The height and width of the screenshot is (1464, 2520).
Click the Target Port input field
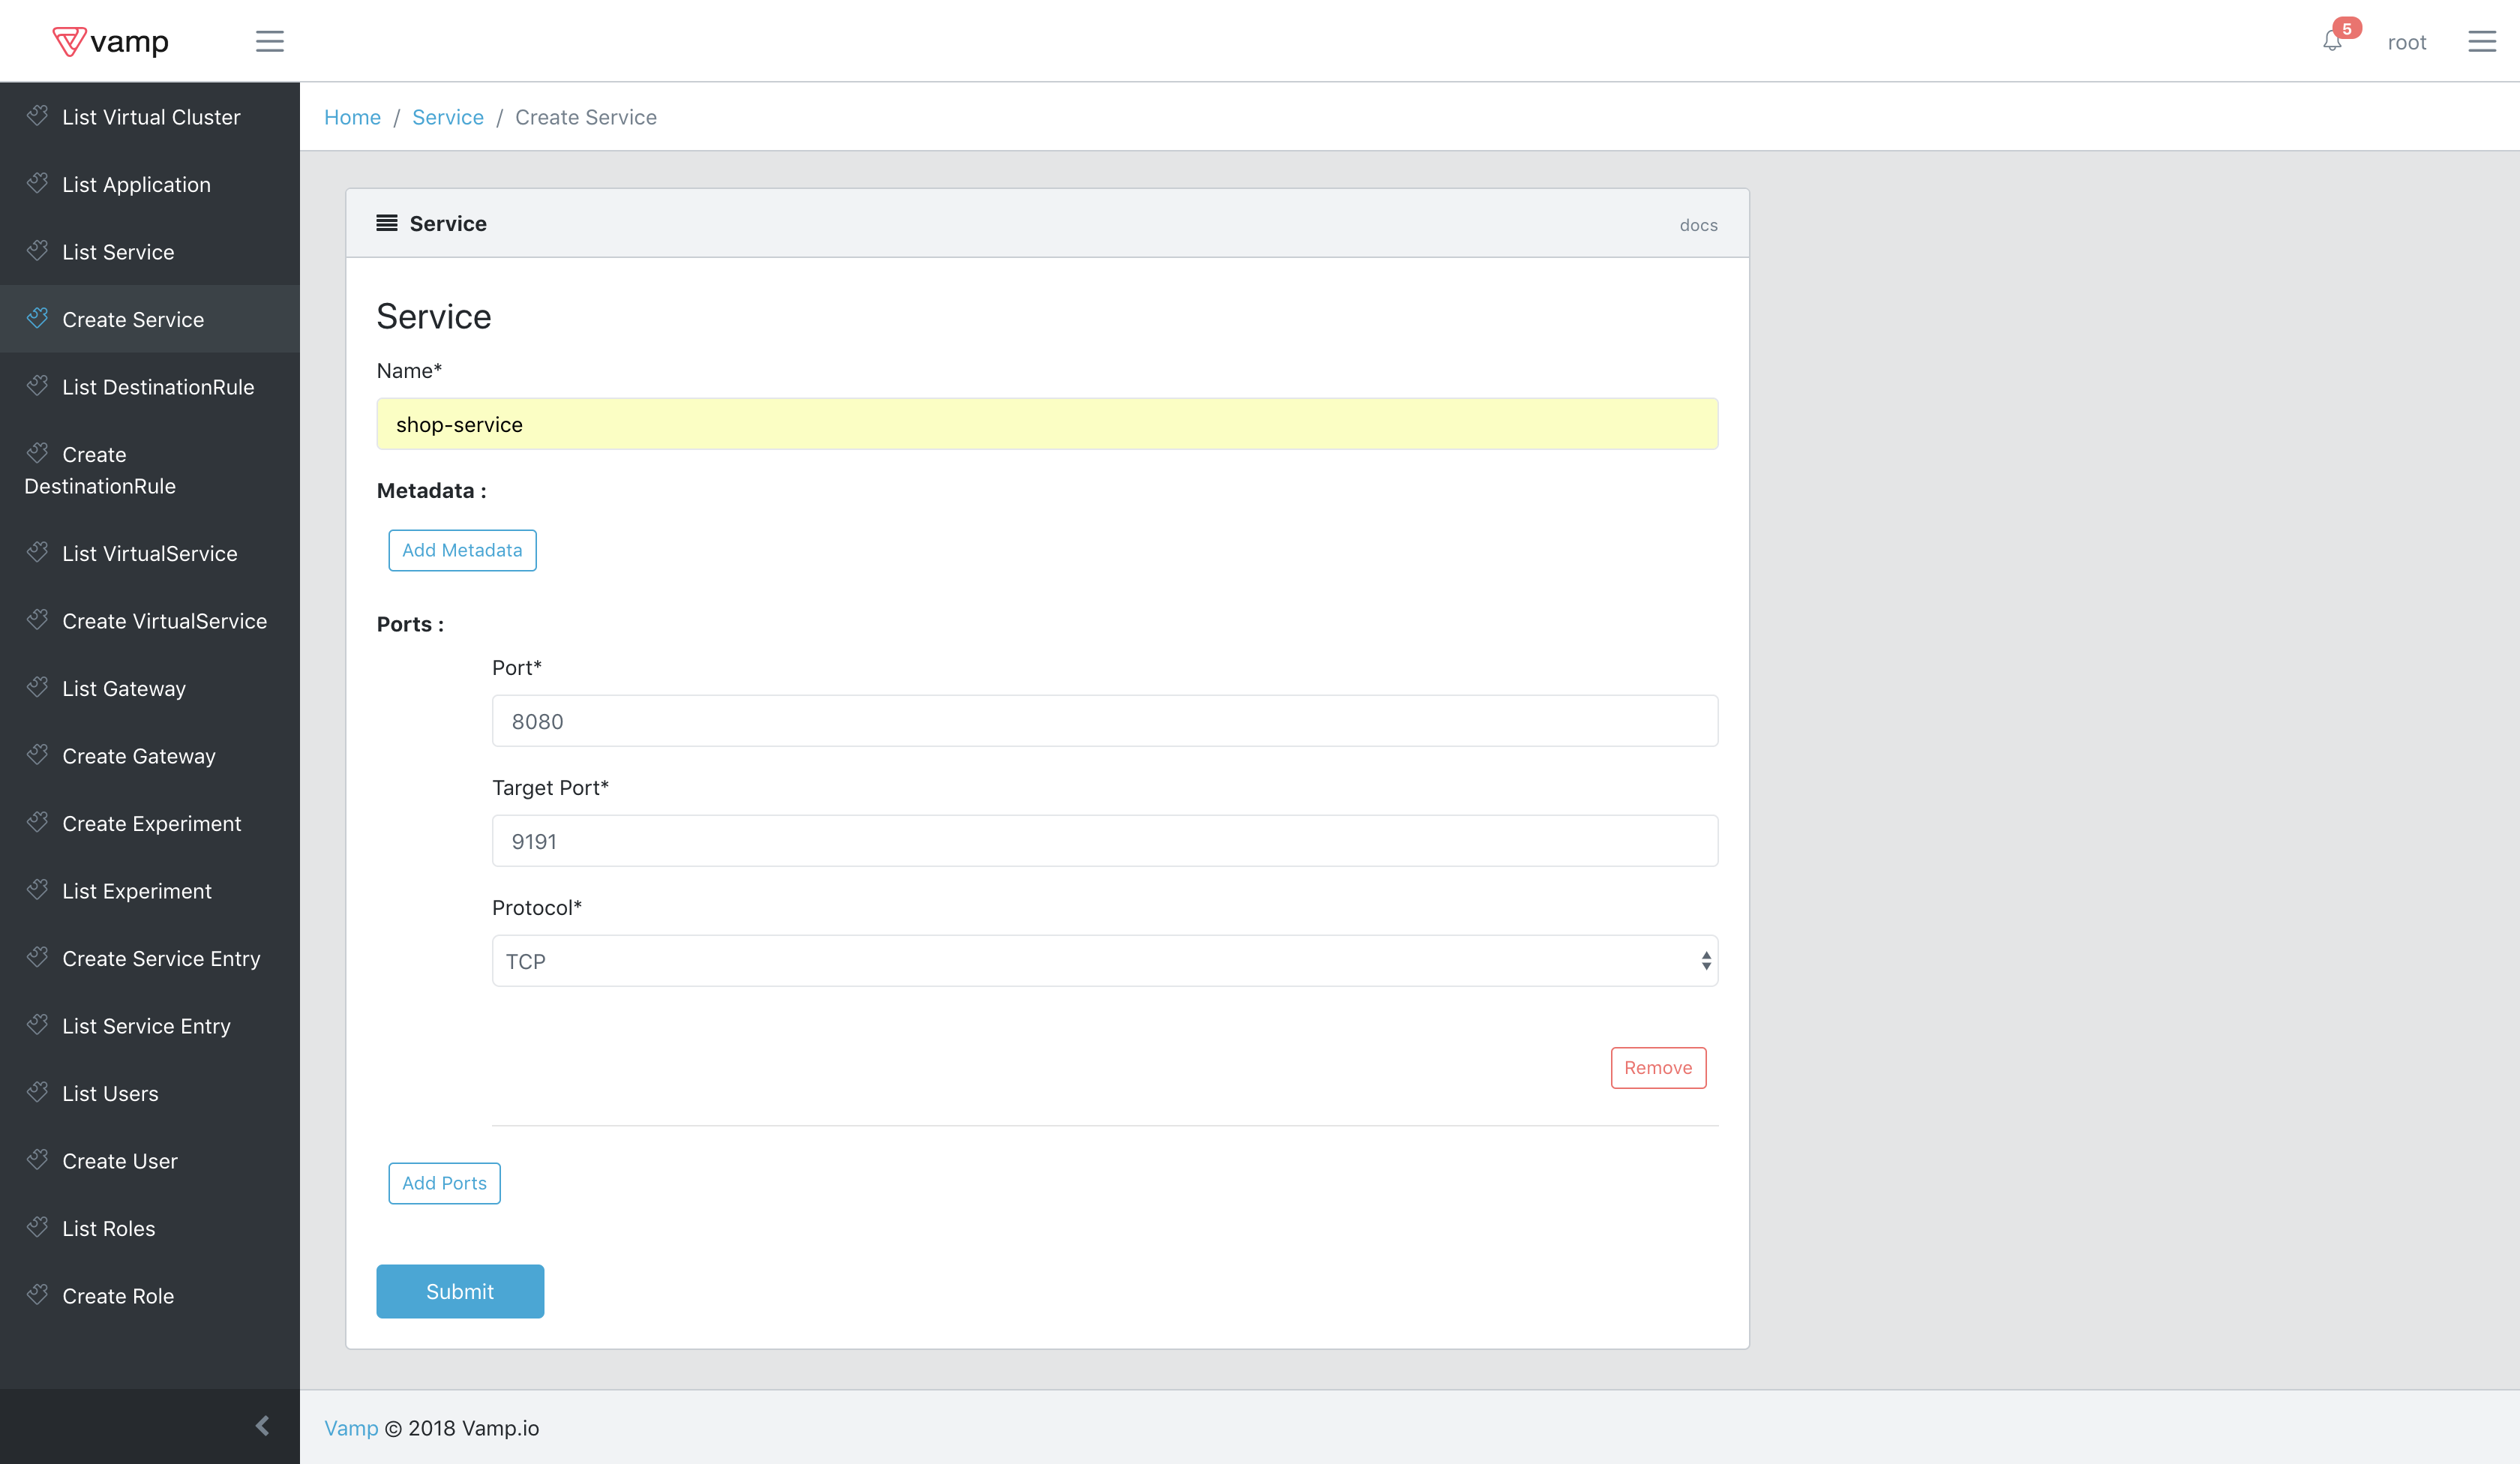tap(1104, 841)
